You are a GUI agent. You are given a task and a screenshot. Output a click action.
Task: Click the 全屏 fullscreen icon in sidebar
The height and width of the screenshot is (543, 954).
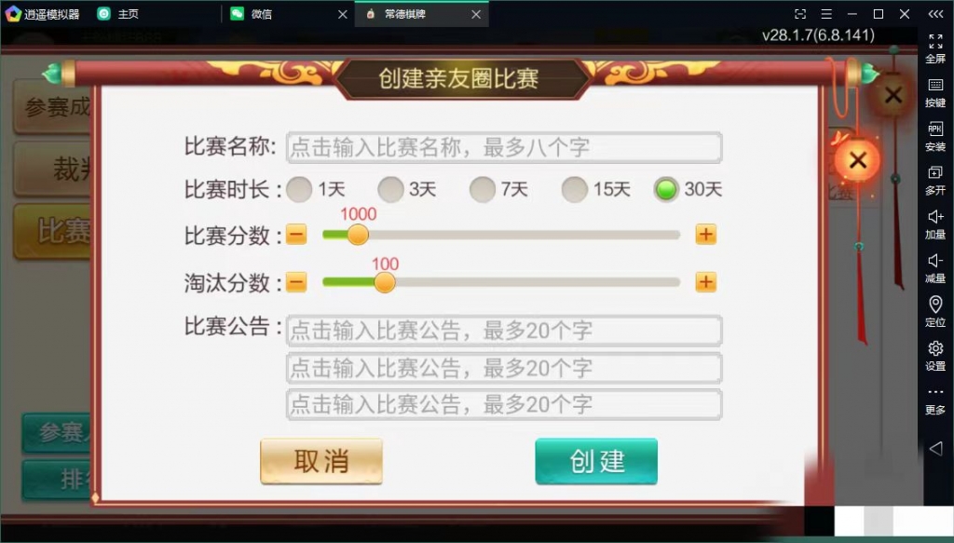pos(935,48)
